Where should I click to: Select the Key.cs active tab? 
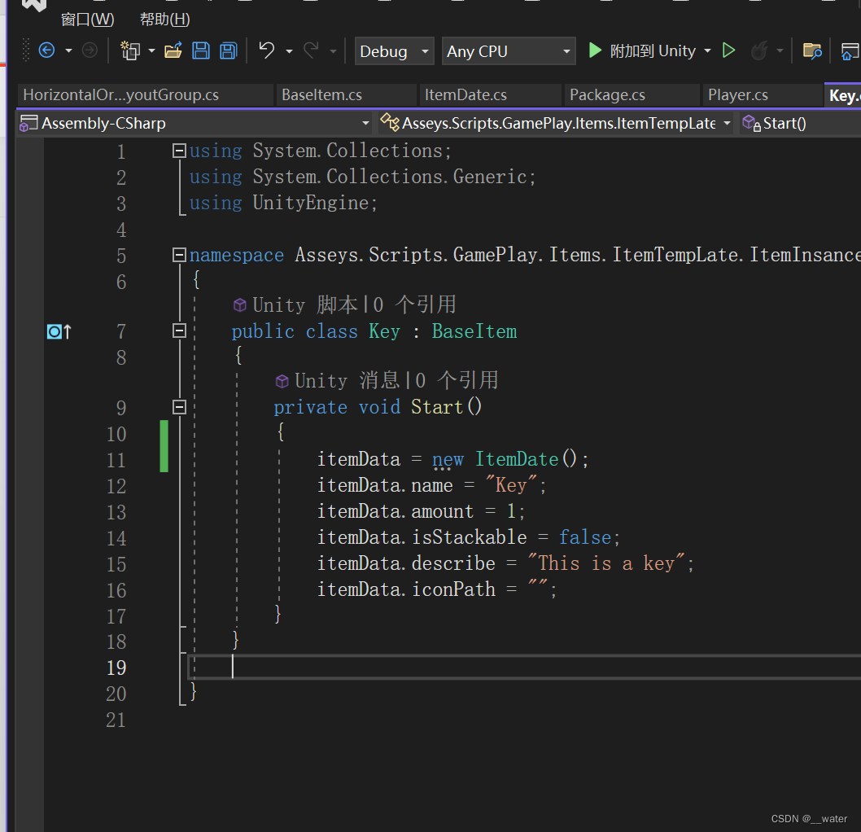[843, 95]
